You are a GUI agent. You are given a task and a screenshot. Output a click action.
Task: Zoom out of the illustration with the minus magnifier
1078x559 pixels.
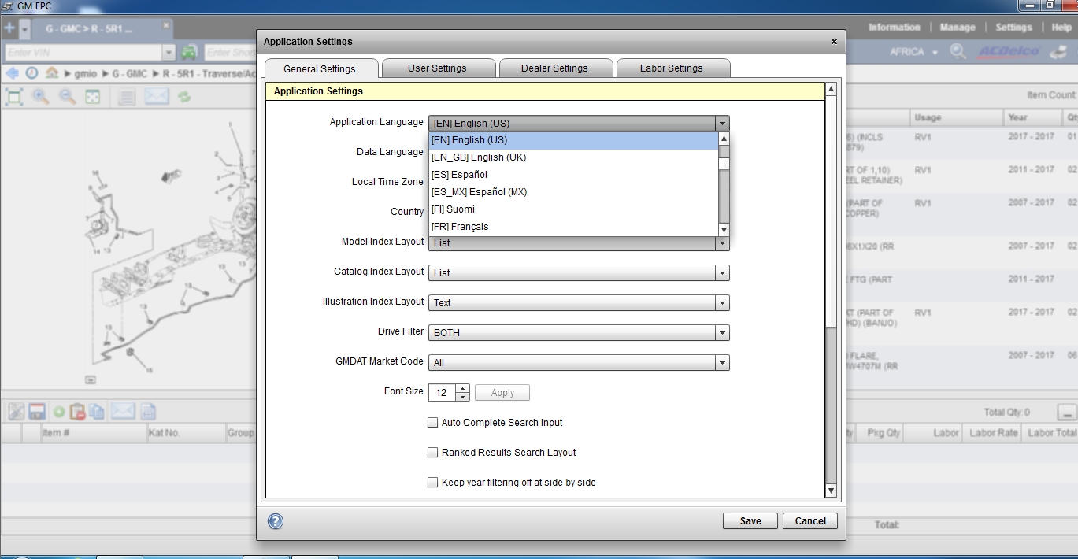coord(67,97)
